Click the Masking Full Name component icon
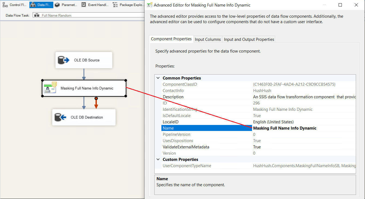The width and height of the screenshot is (365, 199). pyautogui.click(x=50, y=88)
